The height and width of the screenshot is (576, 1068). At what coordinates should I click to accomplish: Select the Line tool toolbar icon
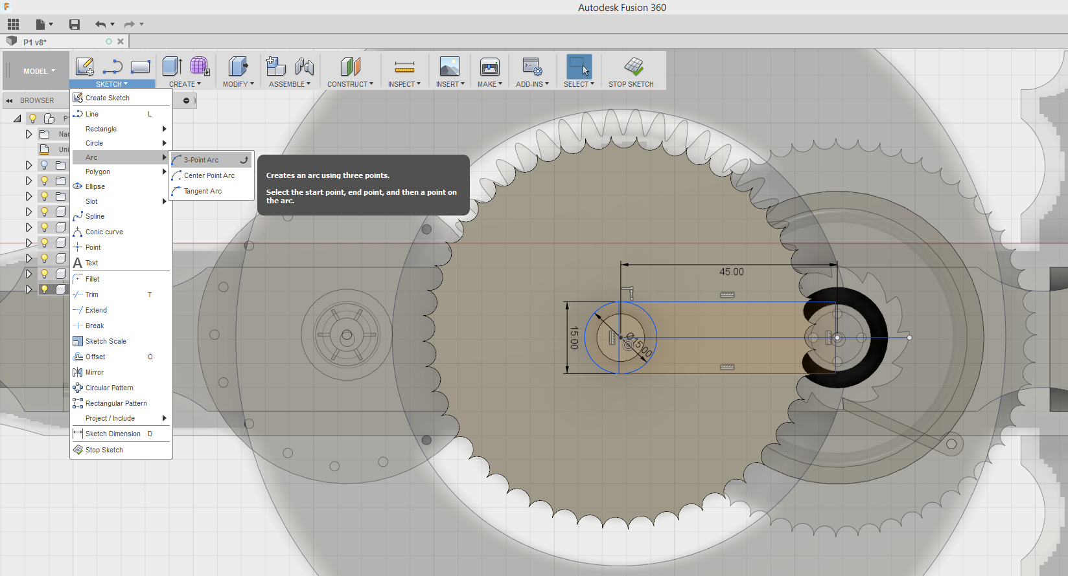pyautogui.click(x=113, y=67)
